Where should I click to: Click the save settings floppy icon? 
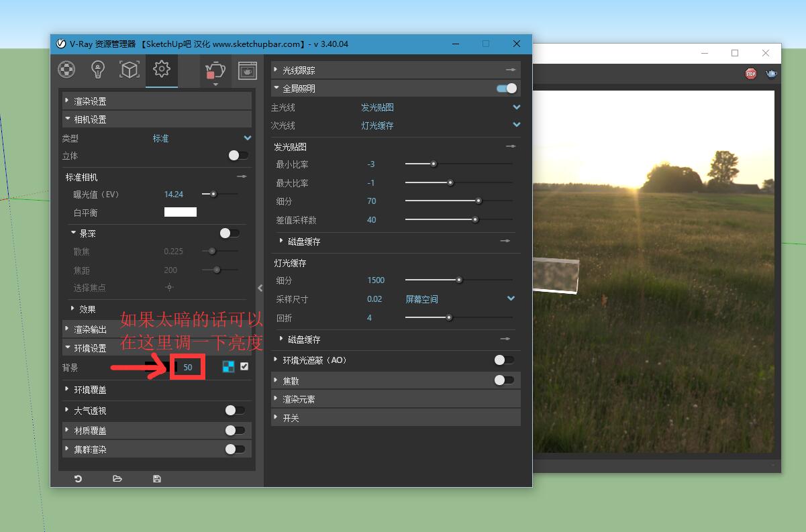(x=157, y=478)
